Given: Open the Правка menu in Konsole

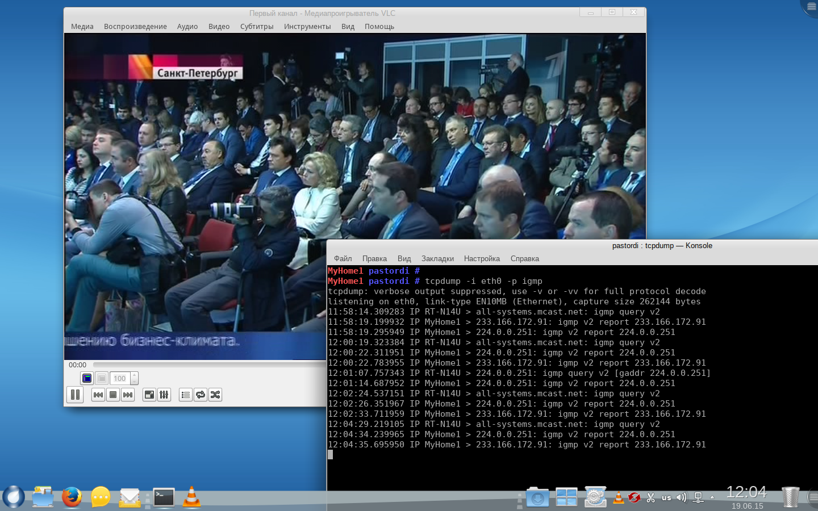Looking at the screenshot, I should (x=374, y=259).
